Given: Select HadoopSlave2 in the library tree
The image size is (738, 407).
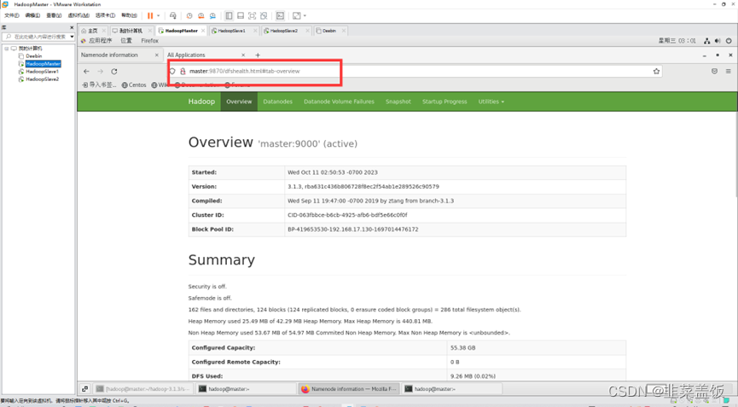Looking at the screenshot, I should [42, 79].
